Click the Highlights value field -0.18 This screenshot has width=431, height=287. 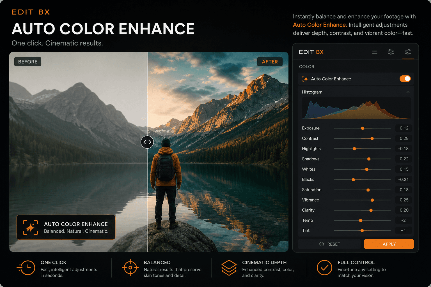[404, 149]
